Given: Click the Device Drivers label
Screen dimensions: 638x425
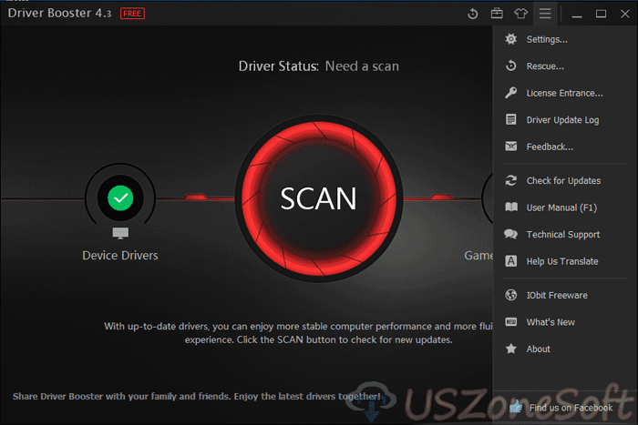Looking at the screenshot, I should point(120,256).
